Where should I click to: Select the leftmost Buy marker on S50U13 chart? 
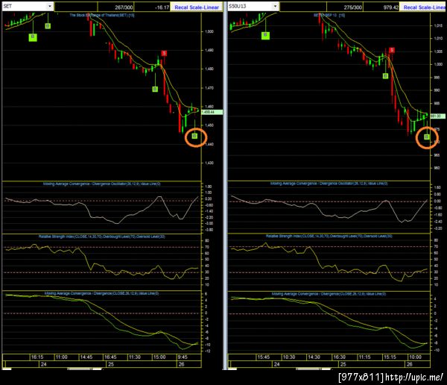coord(265,35)
